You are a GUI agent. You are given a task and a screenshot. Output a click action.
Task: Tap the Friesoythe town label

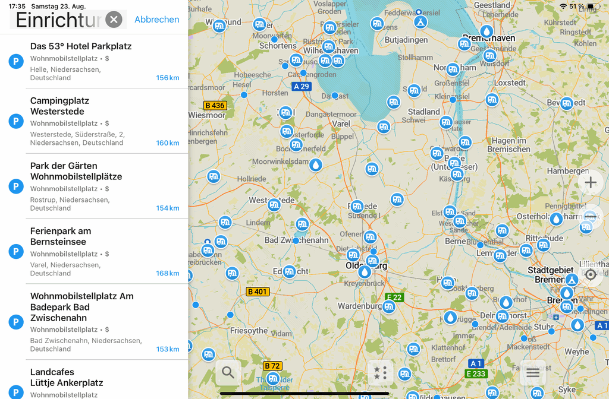(x=249, y=331)
